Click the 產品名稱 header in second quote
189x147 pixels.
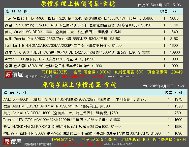[16, 92]
